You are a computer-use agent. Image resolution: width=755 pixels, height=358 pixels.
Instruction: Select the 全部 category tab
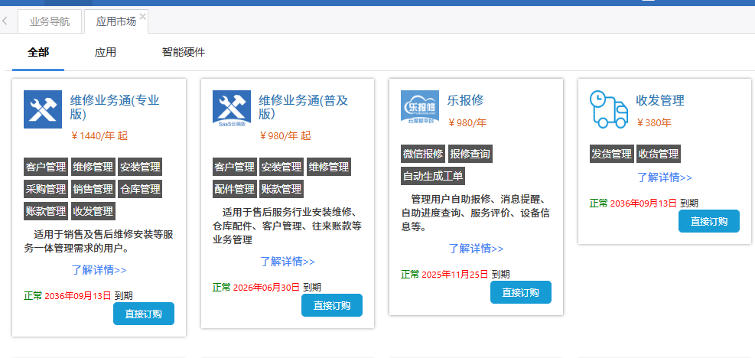pos(38,53)
